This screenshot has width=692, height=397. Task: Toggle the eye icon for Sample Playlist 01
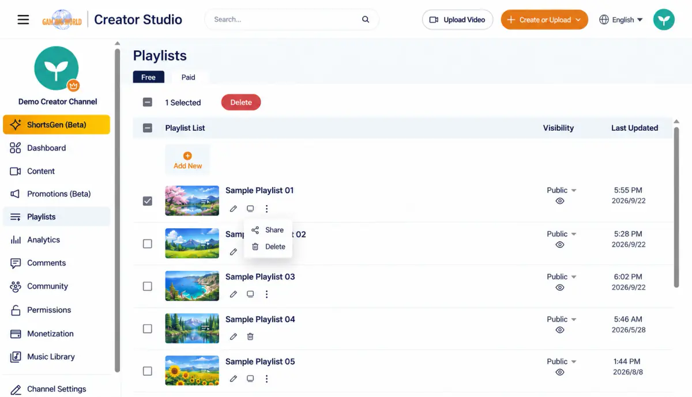(x=559, y=201)
